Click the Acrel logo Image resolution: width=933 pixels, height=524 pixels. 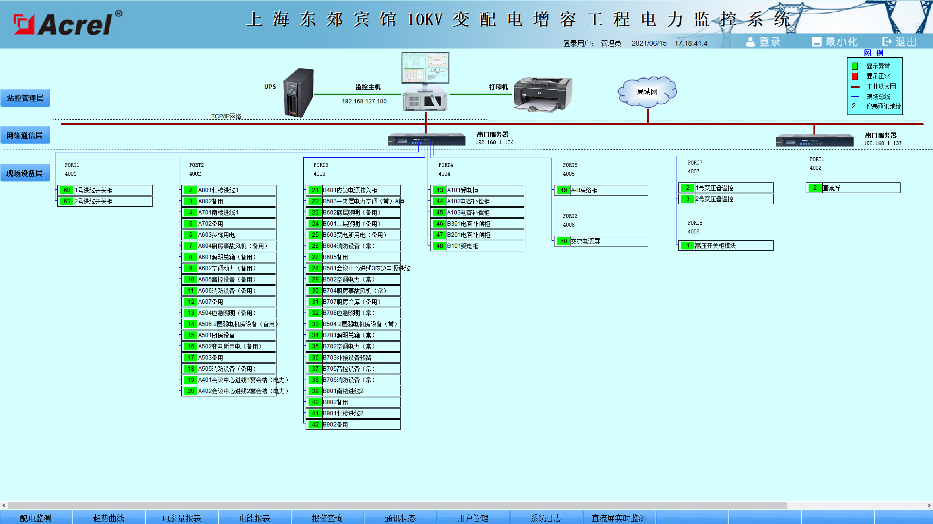68,23
